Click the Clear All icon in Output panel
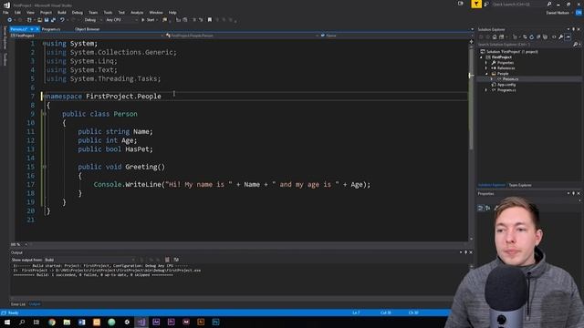This screenshot has height=328, width=584. 167,260
